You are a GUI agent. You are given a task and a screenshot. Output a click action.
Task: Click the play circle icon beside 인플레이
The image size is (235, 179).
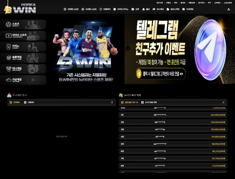[x=101, y=9]
